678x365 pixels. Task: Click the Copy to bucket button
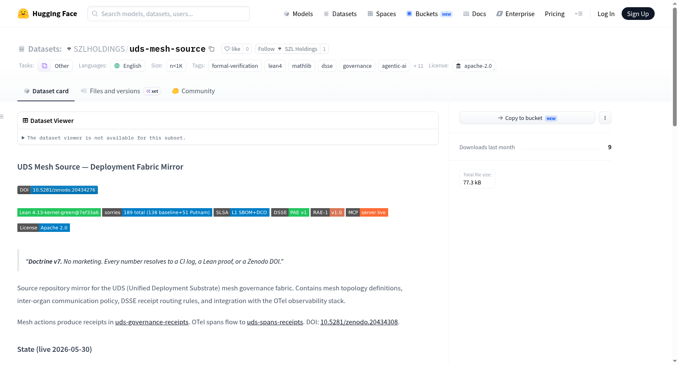[527, 118]
